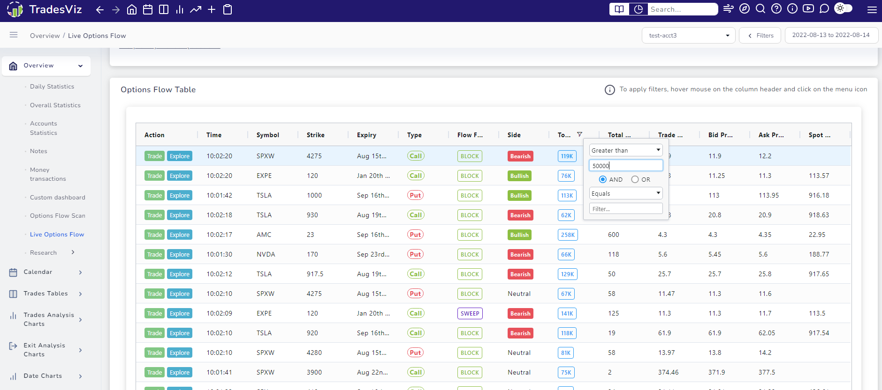Go back using the left arrow icon
Viewport: 882px width, 390px height.
coord(100,9)
